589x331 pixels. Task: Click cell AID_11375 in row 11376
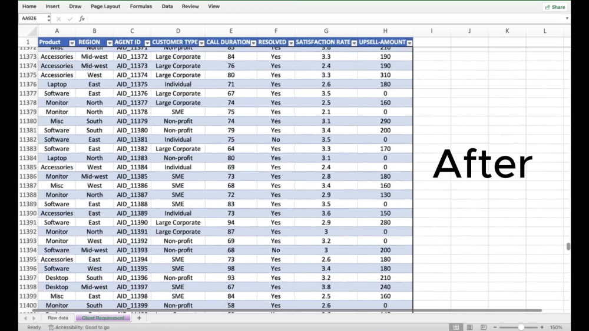coord(132,84)
